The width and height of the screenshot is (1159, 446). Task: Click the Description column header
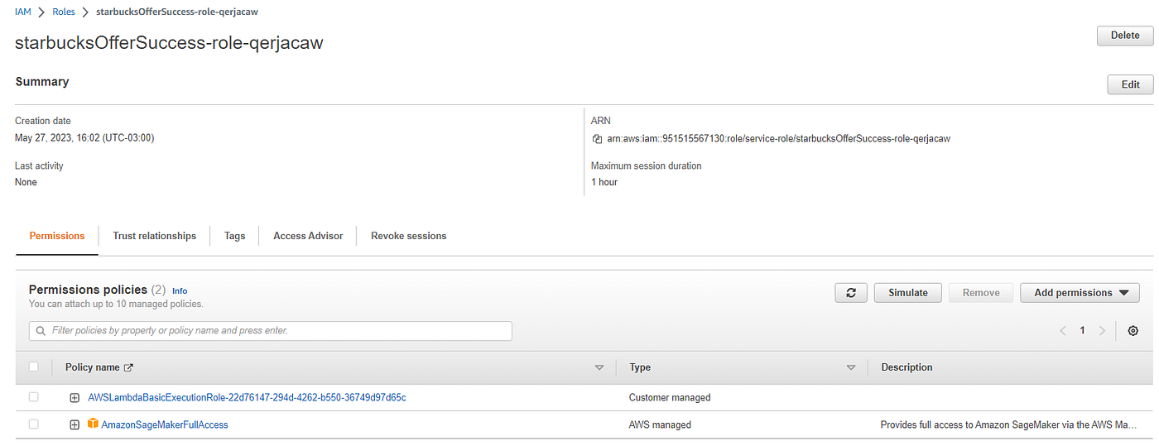tap(907, 367)
